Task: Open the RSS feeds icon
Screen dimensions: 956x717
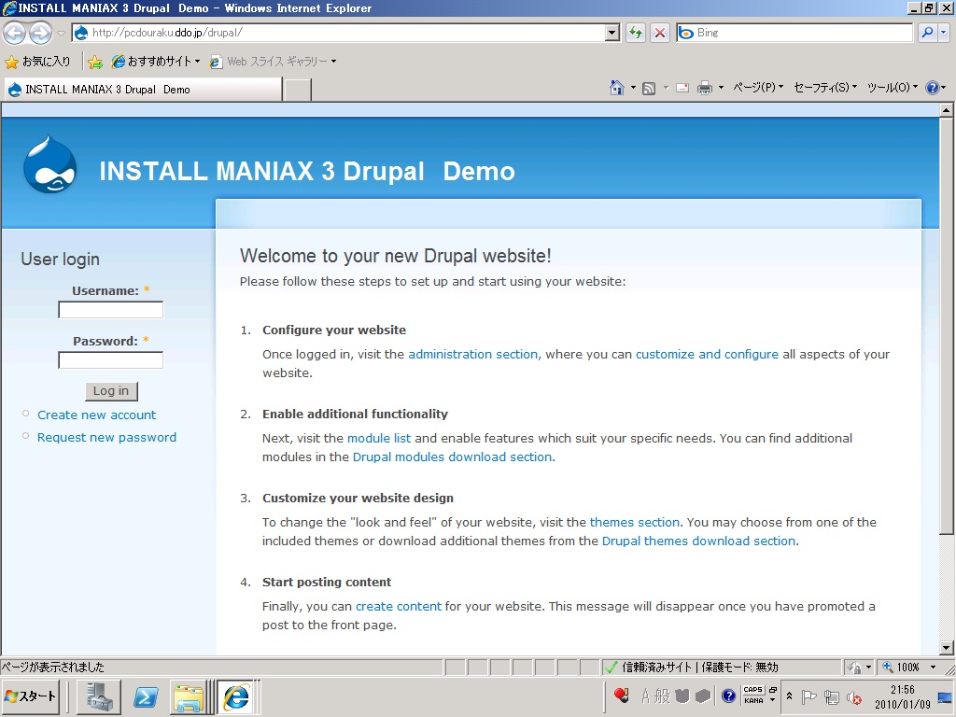Action: 648,87
